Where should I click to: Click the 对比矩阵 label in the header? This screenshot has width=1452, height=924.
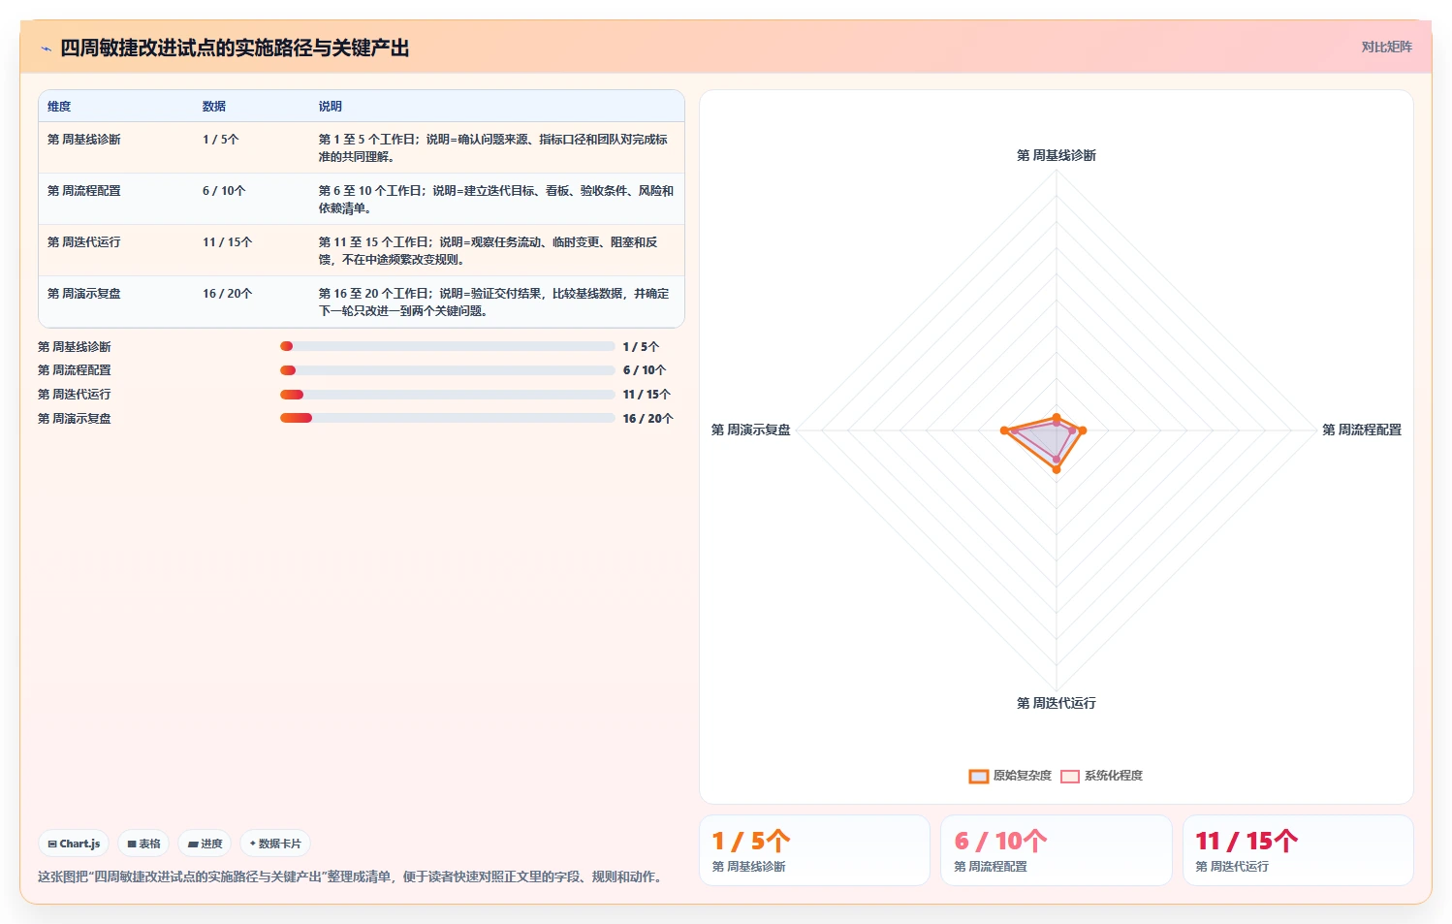point(1386,47)
